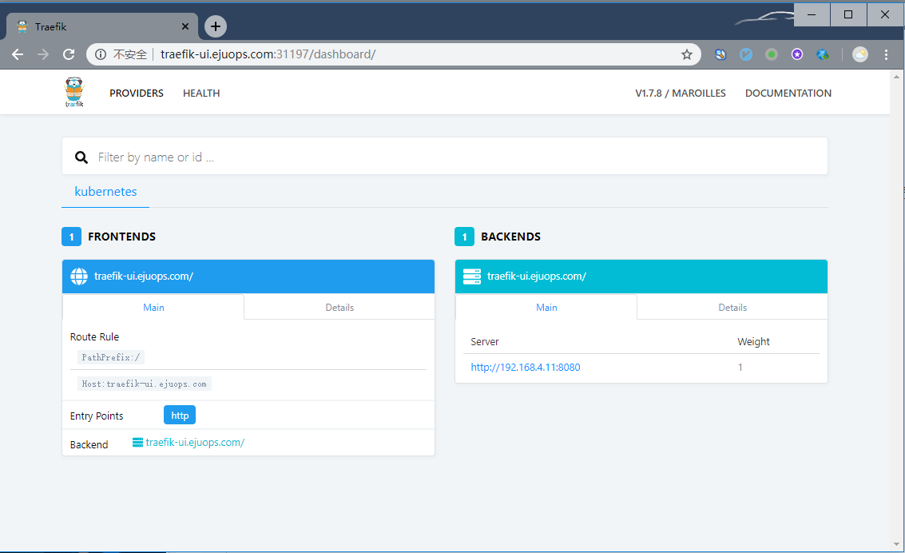Close the Traefik tab
This screenshot has height=553, width=905.
click(185, 26)
